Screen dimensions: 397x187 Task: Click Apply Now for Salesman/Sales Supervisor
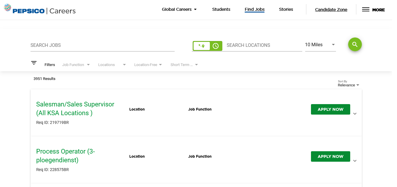point(330,109)
